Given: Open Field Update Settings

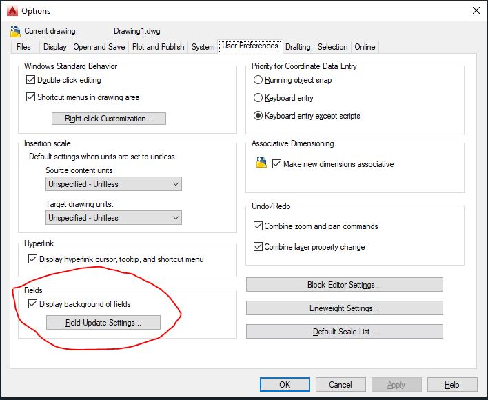Looking at the screenshot, I should click(103, 323).
